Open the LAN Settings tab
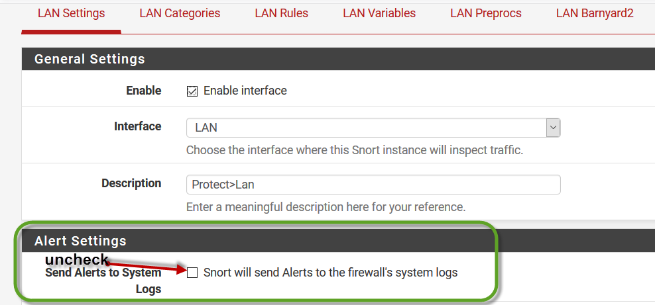Image resolution: width=655 pixels, height=305 pixels. (x=71, y=13)
